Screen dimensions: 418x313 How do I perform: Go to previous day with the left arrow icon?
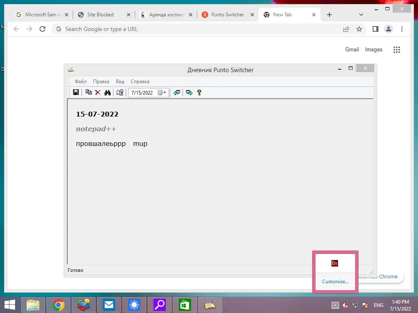(x=177, y=93)
